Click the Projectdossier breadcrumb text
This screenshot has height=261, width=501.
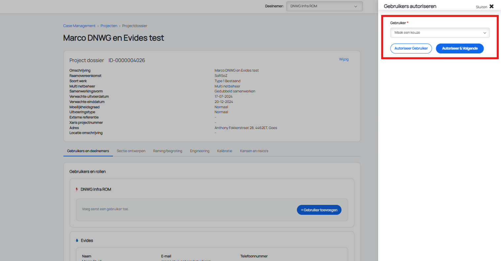point(135,26)
